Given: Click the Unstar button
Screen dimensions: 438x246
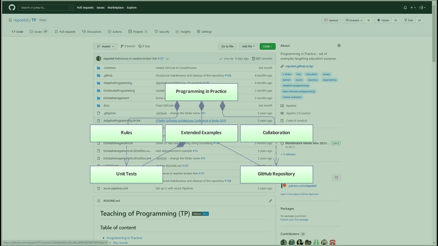Looking at the screenshot, I should click(x=383, y=20).
